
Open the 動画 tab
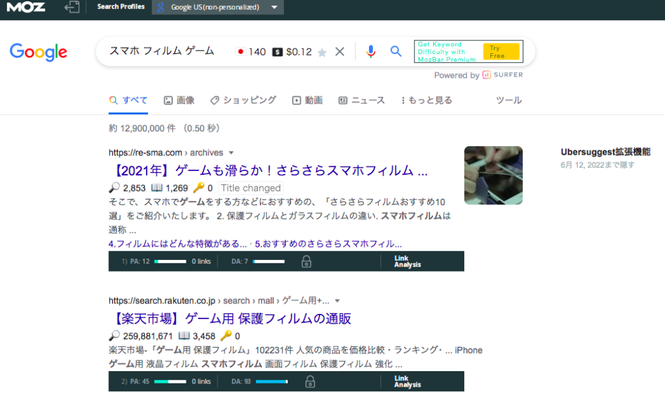(307, 101)
